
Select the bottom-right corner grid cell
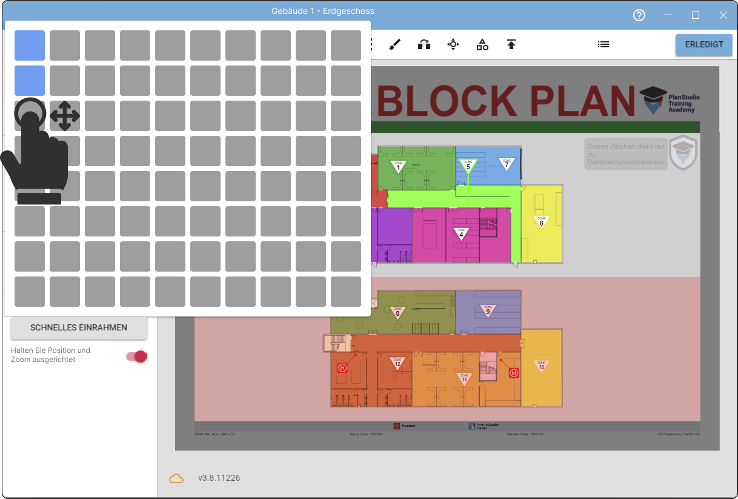(346, 292)
